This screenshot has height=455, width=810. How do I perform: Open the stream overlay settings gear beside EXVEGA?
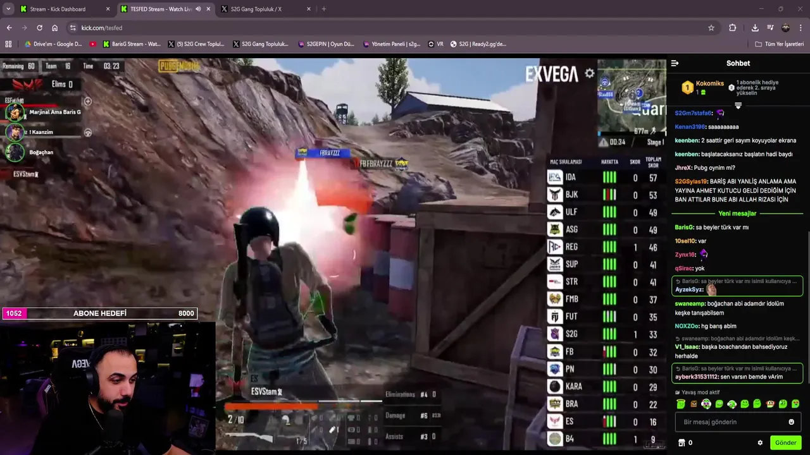(590, 73)
